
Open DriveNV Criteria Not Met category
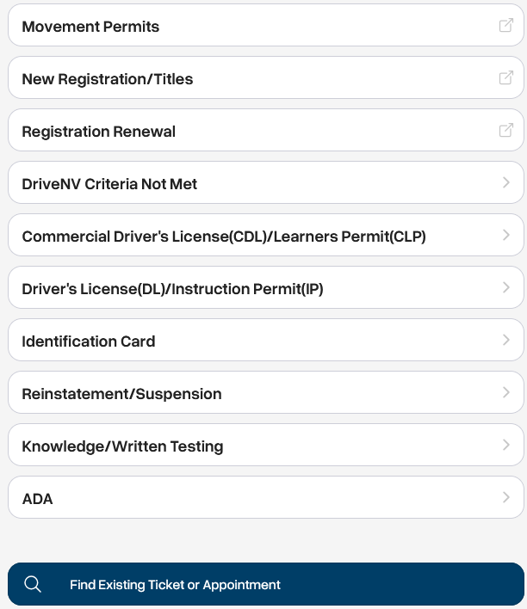coord(109,184)
